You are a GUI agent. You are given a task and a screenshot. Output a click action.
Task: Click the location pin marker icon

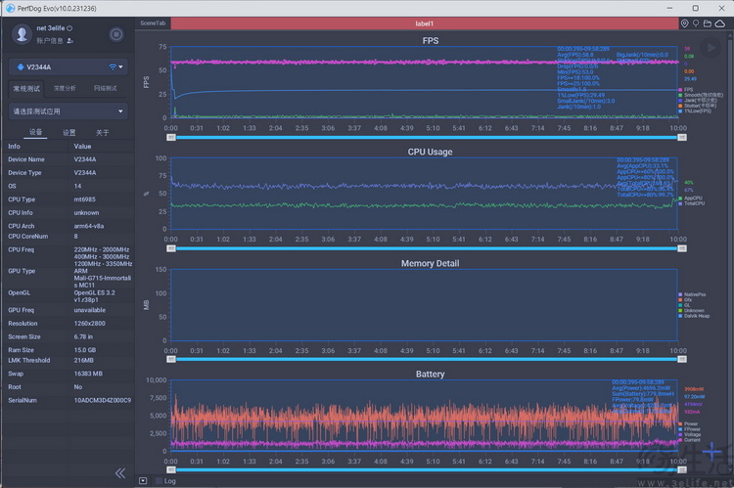pos(684,23)
